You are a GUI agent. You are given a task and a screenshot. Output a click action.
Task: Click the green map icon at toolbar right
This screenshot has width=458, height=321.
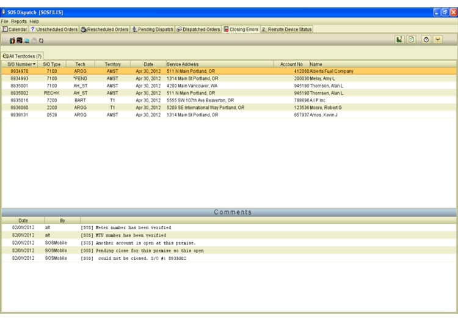pos(399,40)
